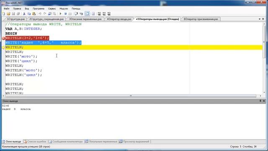
Task: Open the Просмотр выражений bottom tab
Action: 134,142
